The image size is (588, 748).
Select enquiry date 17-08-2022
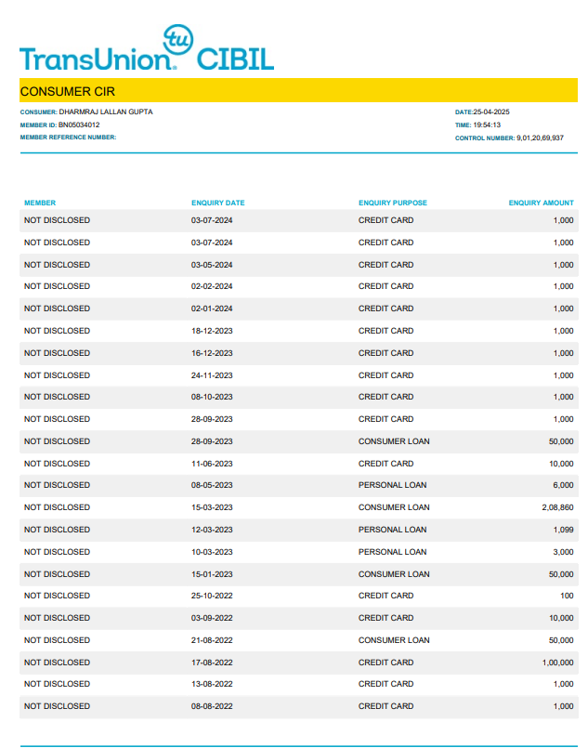point(212,663)
